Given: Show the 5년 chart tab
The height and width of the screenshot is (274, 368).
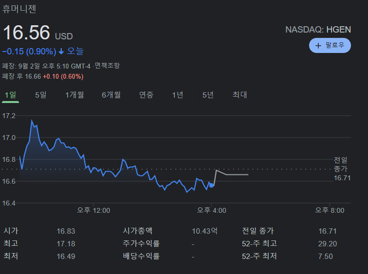Looking at the screenshot, I should [208, 95].
